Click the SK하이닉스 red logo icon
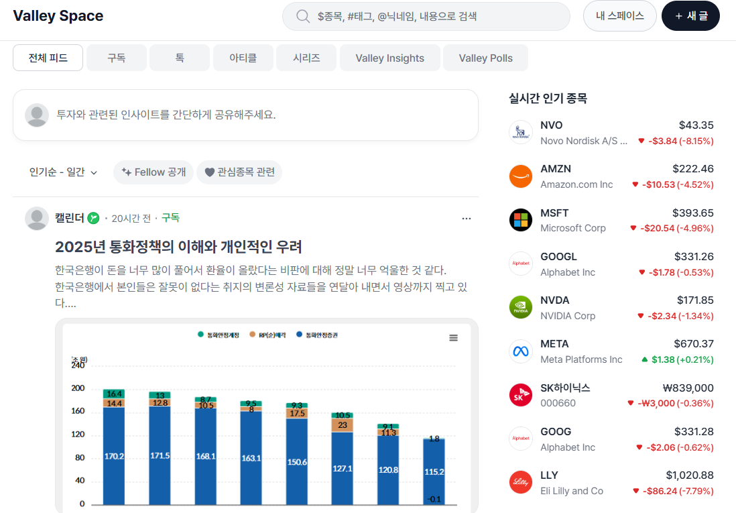 [520, 395]
